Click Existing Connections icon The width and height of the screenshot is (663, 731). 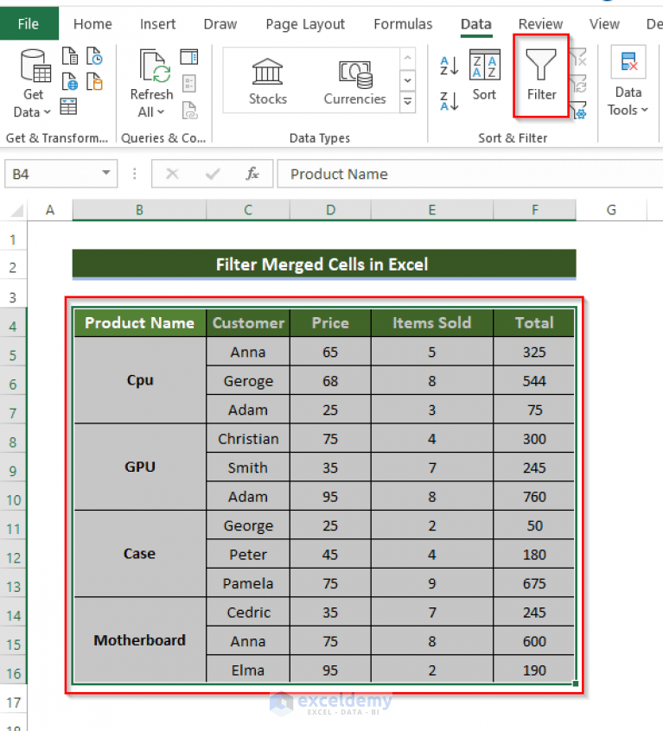[94, 81]
